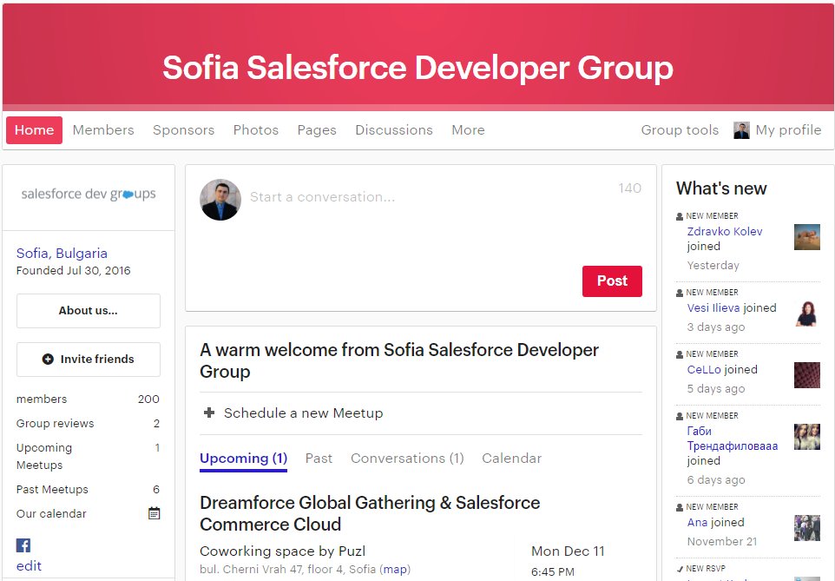Click the Coworking space by Puzl venue text

click(282, 551)
